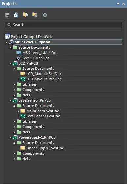This screenshot has width=127, height=184.
Task: Collapse Source Documents under LCD.PrjPCB
Action: pyautogui.click(x=14, y=69)
